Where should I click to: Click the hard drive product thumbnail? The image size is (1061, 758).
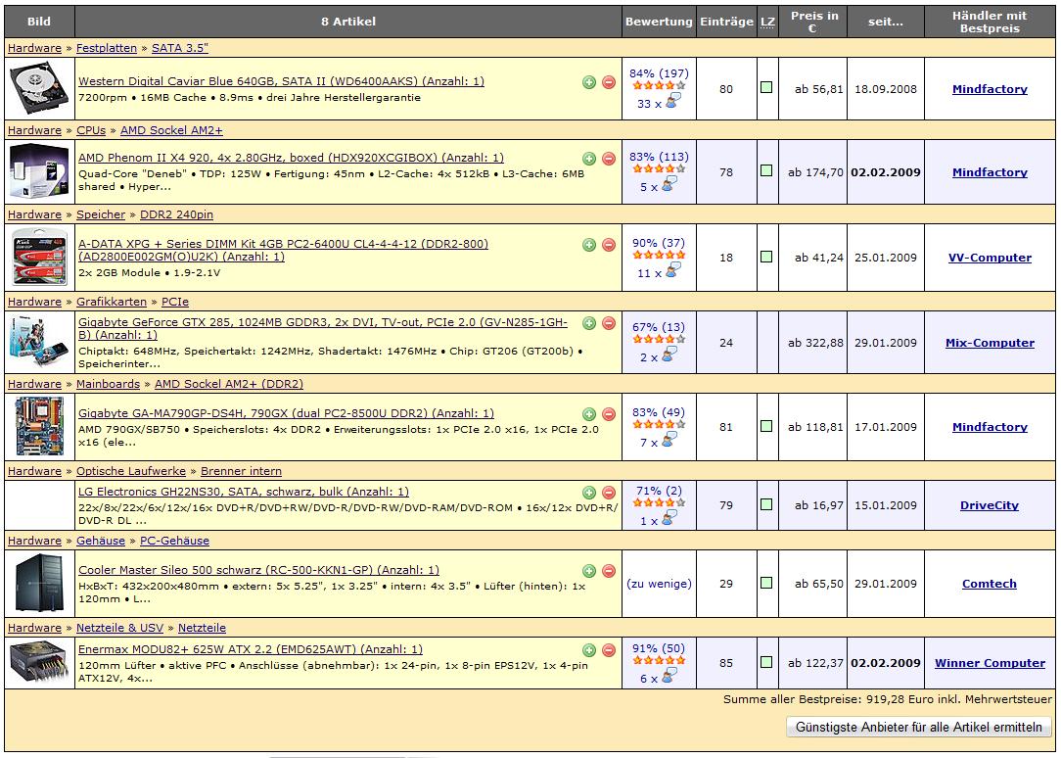pyautogui.click(x=39, y=88)
